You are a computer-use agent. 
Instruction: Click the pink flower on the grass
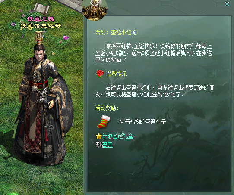(66, 38)
